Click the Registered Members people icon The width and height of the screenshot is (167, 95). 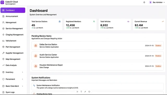point(94,22)
